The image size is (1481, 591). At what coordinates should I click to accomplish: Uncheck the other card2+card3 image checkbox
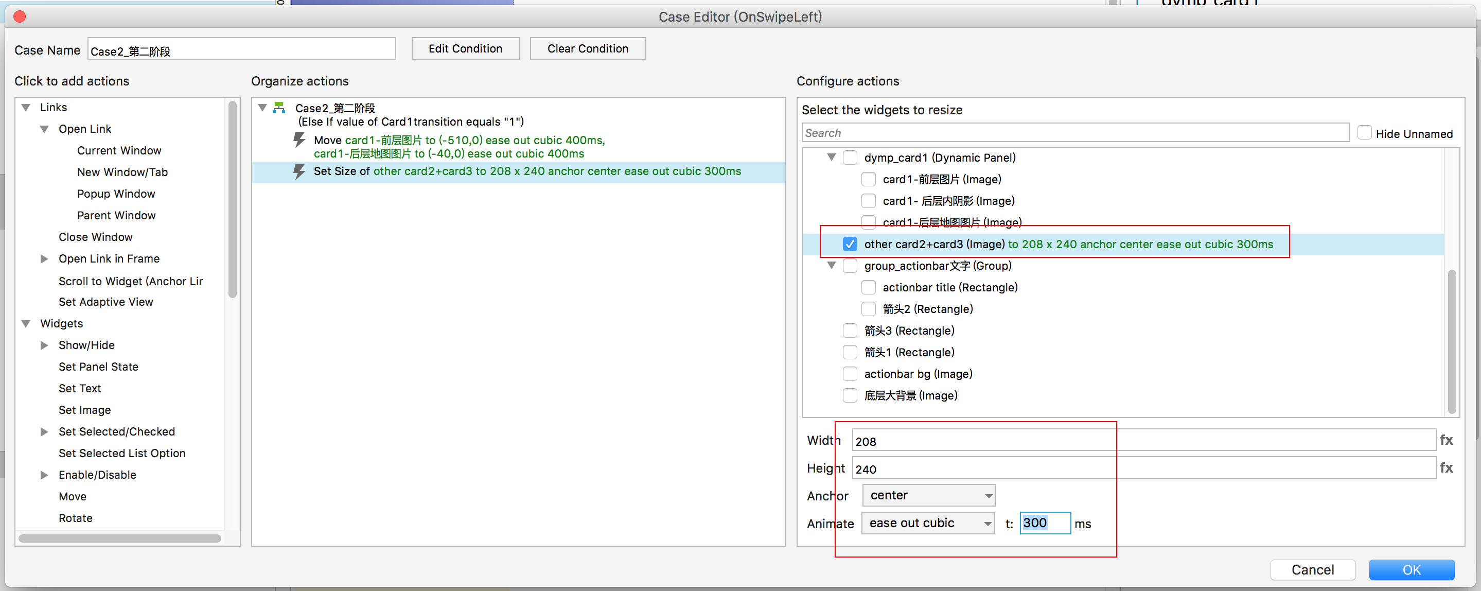point(850,245)
